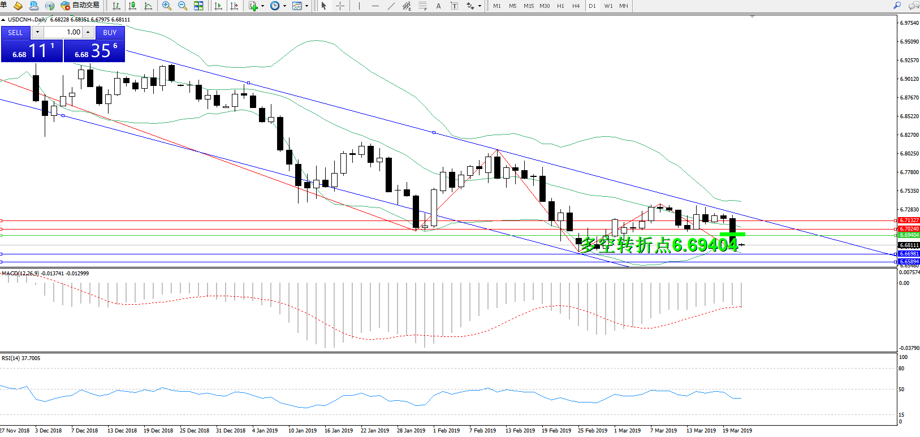
Task: Pick the horizontal line drawing tool
Action: pyautogui.click(x=375, y=6)
